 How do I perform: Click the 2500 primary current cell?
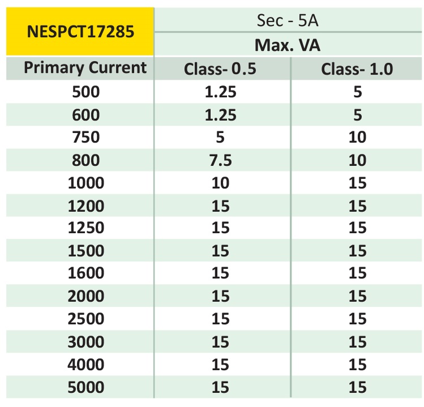[x=85, y=319]
